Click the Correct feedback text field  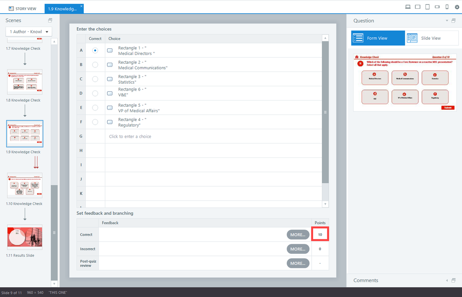pos(192,235)
